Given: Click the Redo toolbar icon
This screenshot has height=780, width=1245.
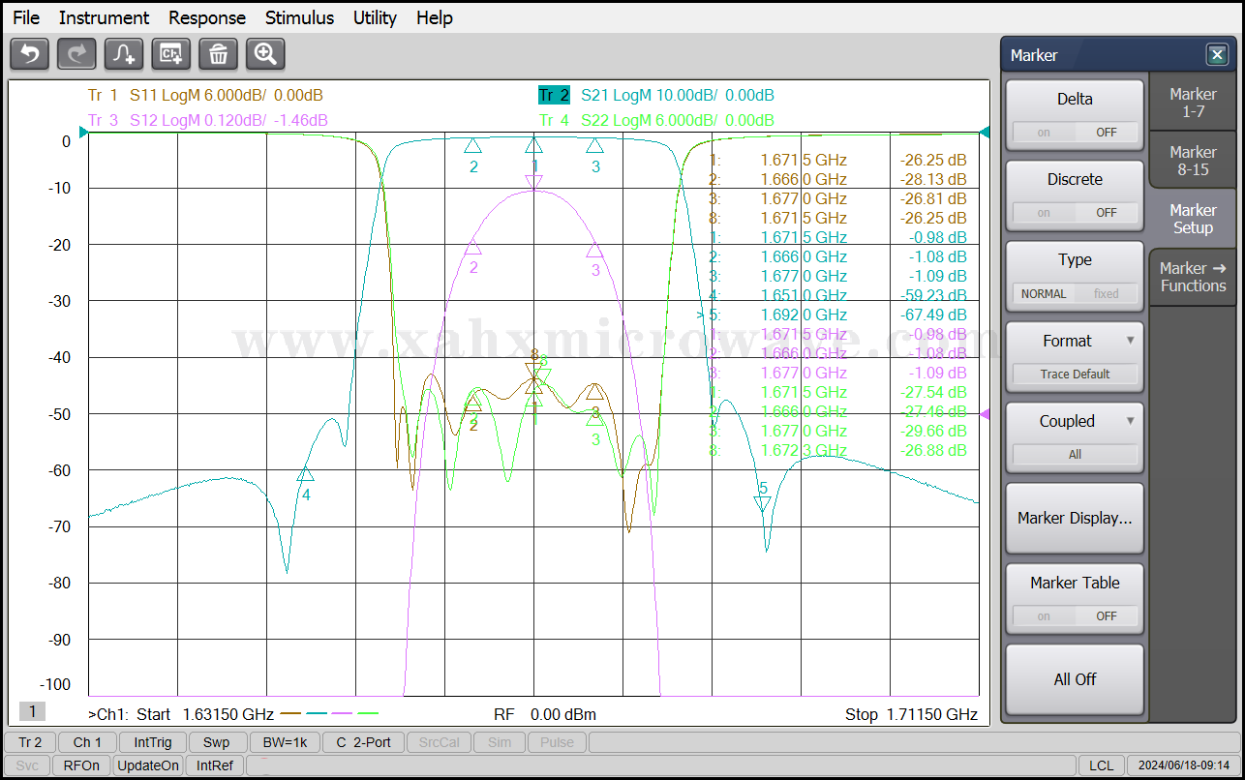Looking at the screenshot, I should 76,54.
